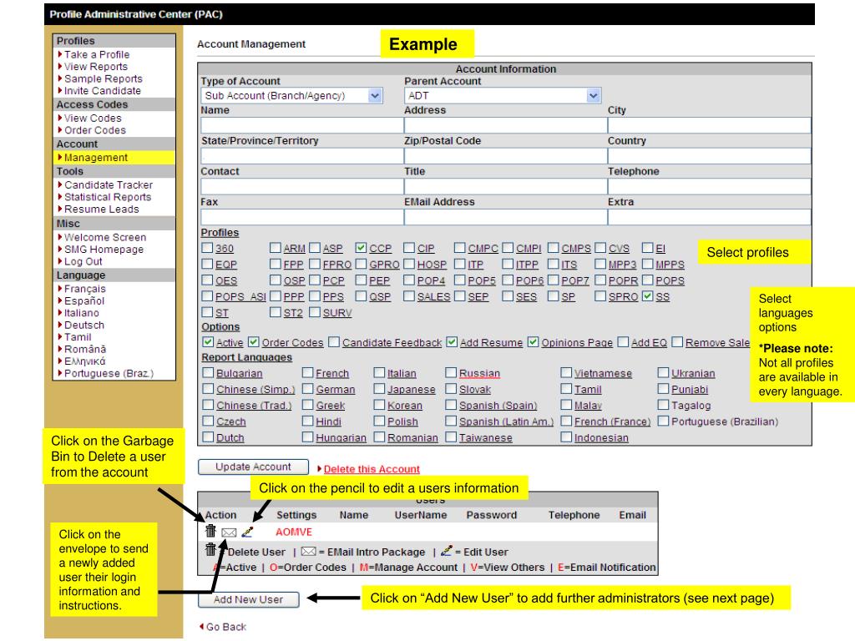Viewport: 855px width, 641px height.
Task: Toggle the Active option checkbox
Action: pyautogui.click(x=208, y=341)
